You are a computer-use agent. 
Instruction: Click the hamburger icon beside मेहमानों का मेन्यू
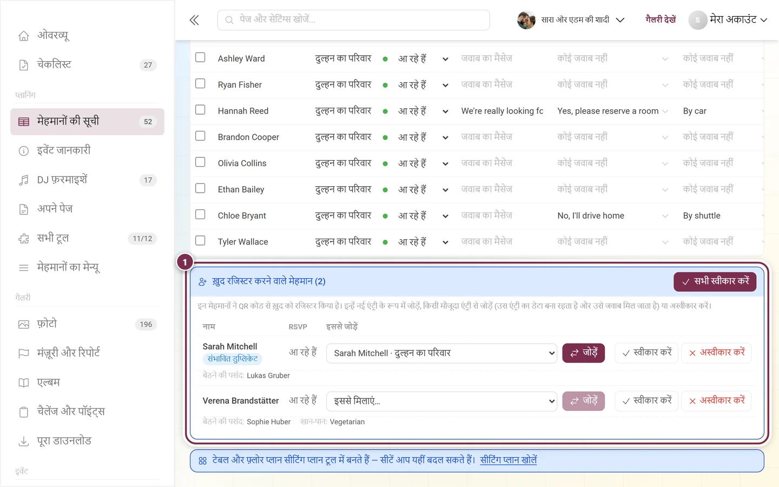24,268
